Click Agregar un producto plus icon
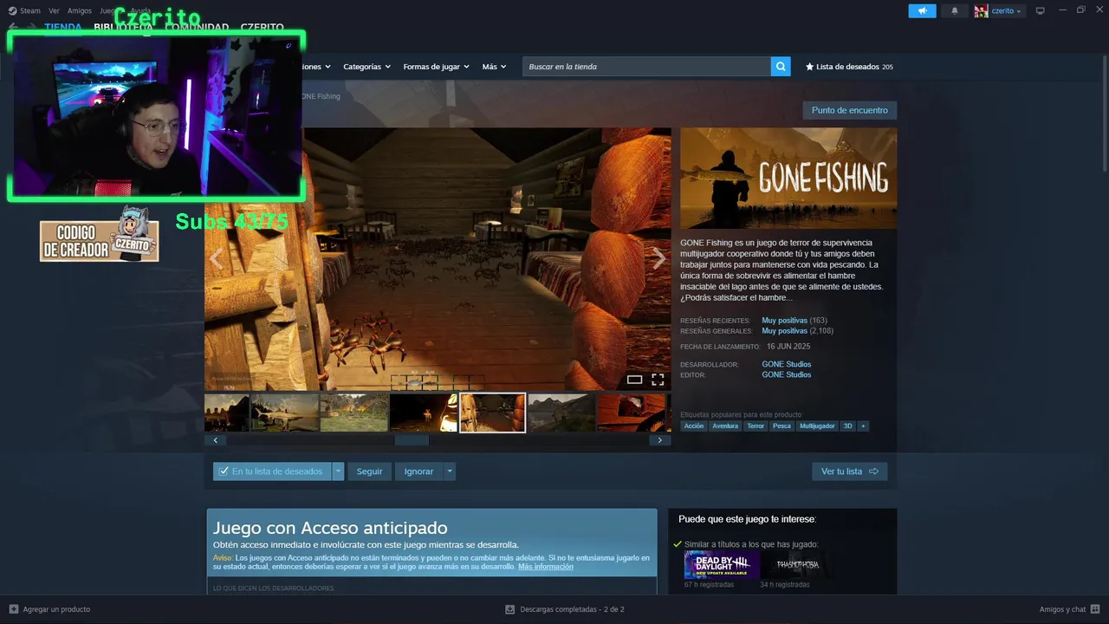Viewport: 1109px width, 624px height. (x=13, y=609)
